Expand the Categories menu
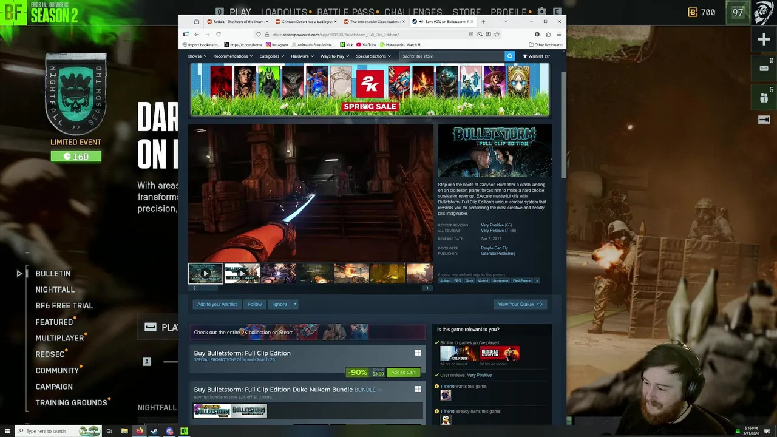 [271, 56]
